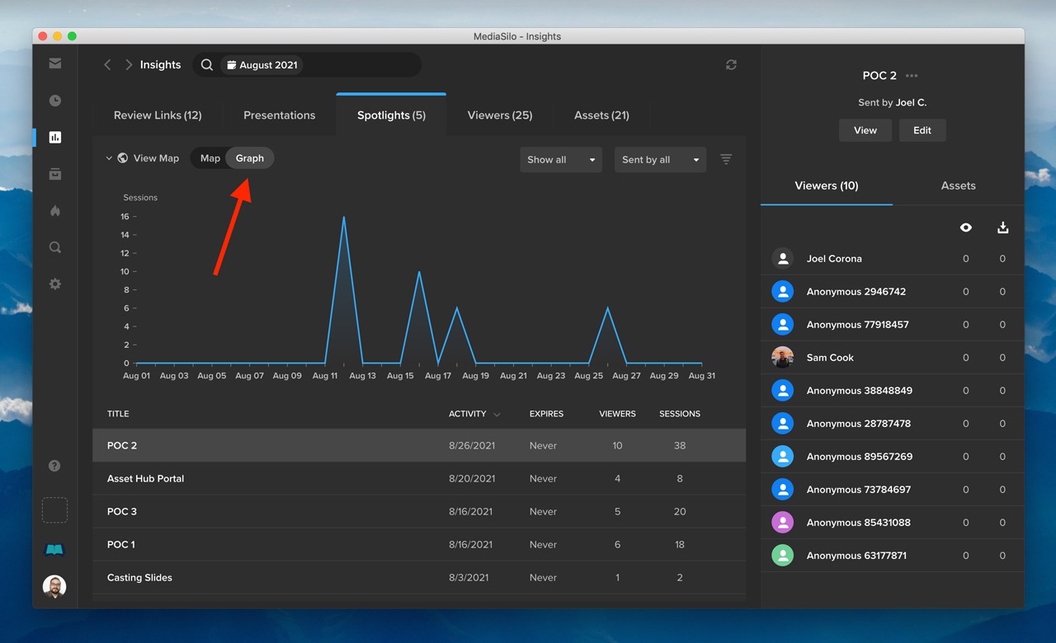Open the Insights bar chart icon

[54, 137]
